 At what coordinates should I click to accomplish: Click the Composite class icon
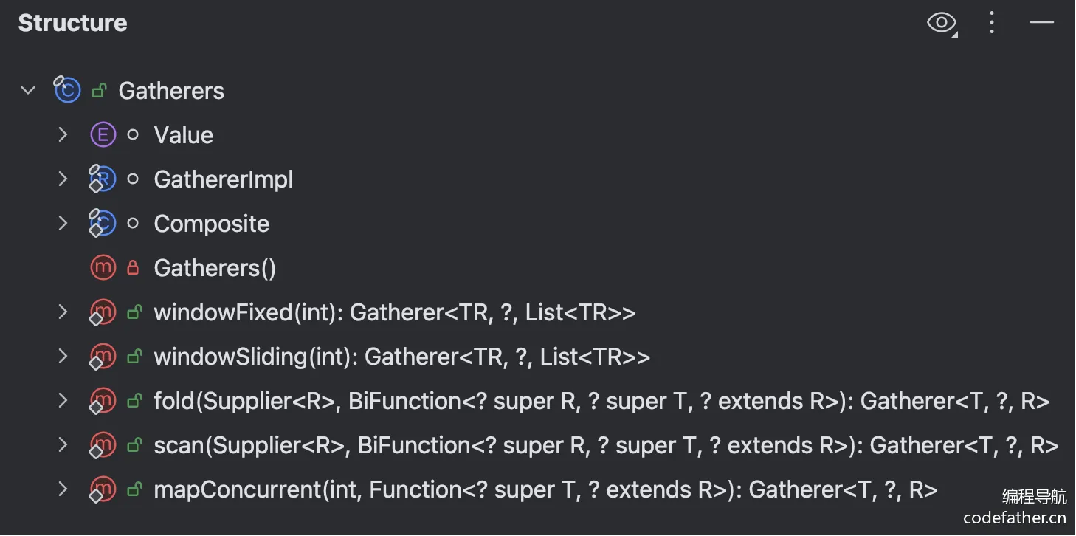(103, 224)
